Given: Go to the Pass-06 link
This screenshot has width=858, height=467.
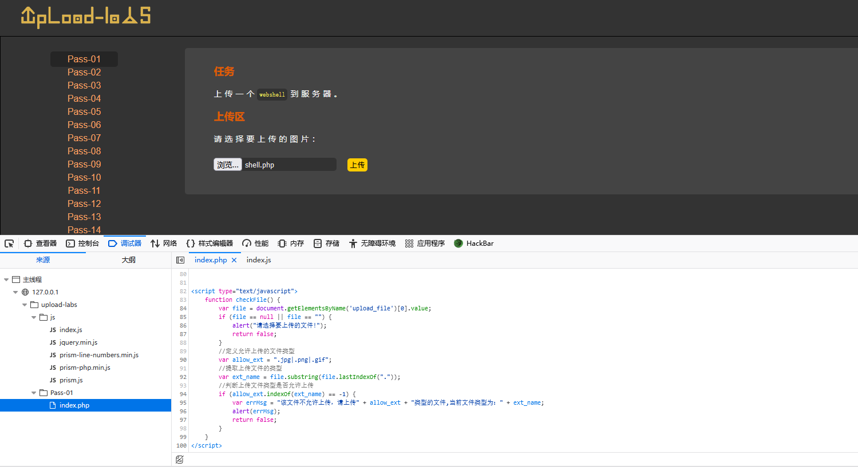Looking at the screenshot, I should (84, 125).
